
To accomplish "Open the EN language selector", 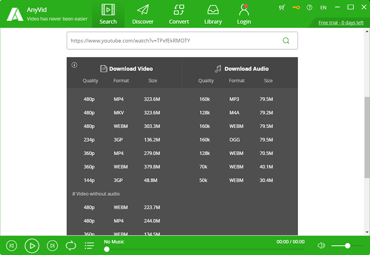I will (x=323, y=7).
